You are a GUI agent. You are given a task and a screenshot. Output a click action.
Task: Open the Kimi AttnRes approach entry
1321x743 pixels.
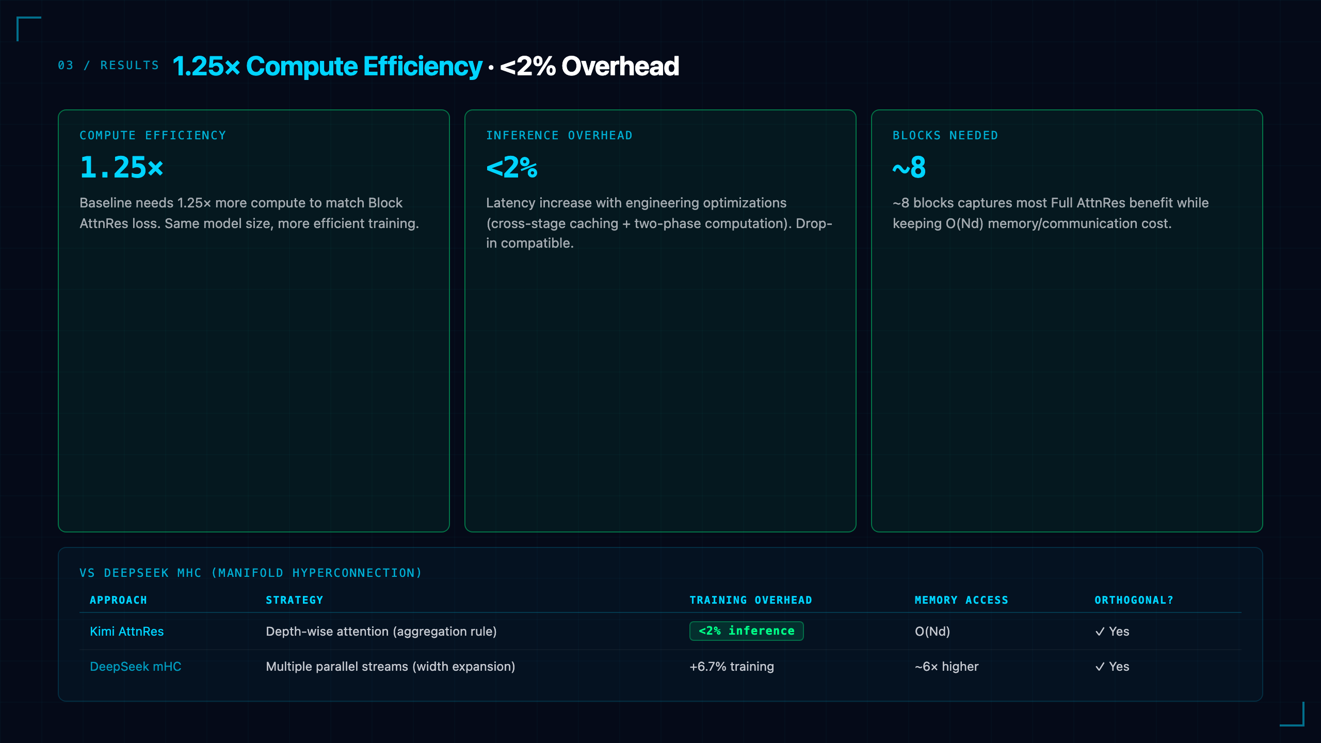pyautogui.click(x=126, y=632)
